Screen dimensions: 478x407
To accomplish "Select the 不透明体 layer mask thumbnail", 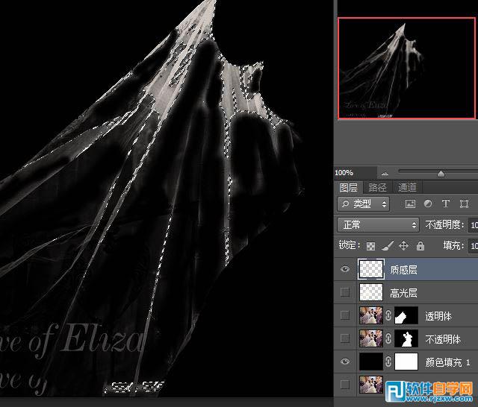I will [406, 338].
